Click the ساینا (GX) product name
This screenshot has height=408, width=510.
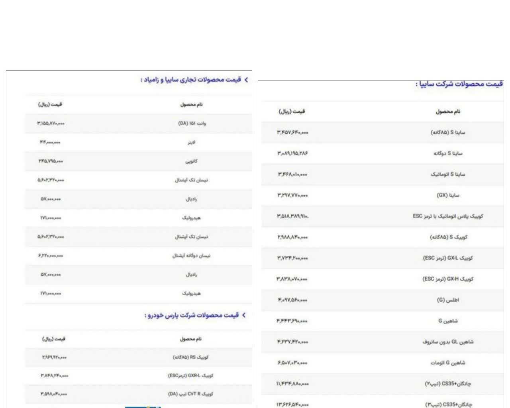[448, 195]
